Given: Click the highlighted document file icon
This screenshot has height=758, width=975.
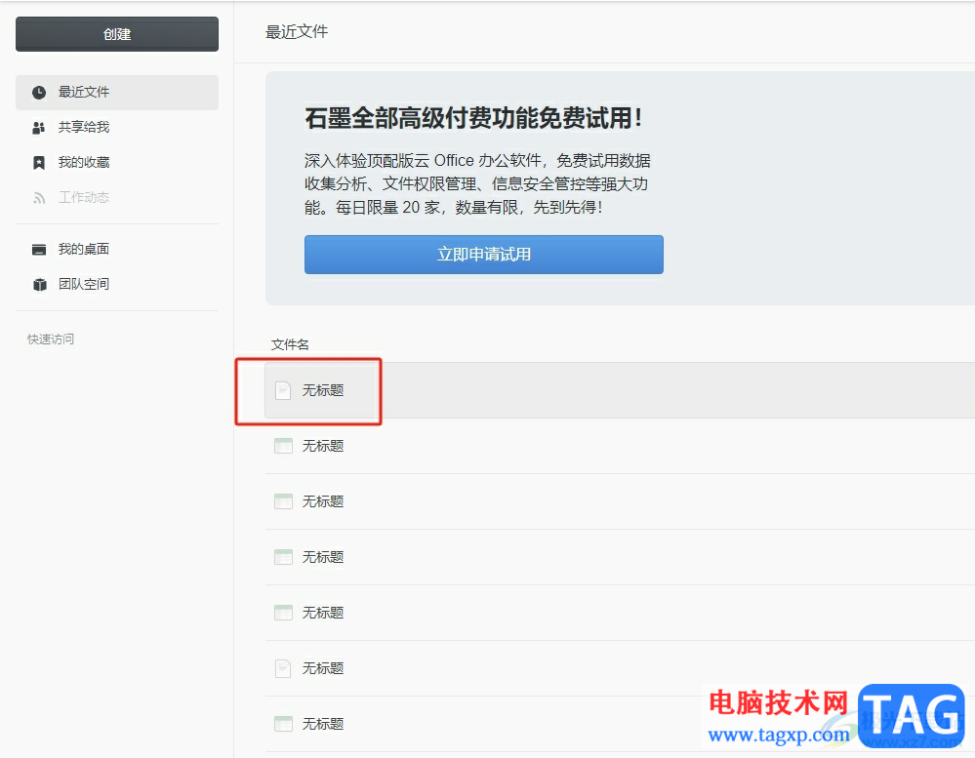Looking at the screenshot, I should [x=283, y=390].
